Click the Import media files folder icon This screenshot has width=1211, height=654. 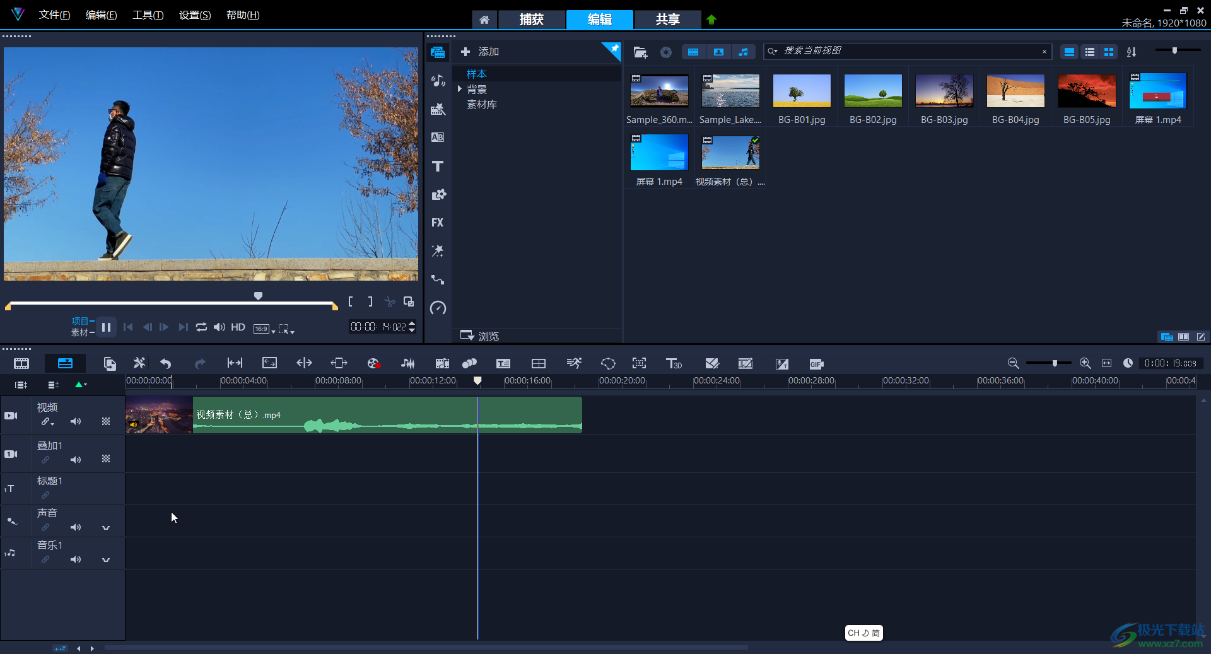pos(640,52)
